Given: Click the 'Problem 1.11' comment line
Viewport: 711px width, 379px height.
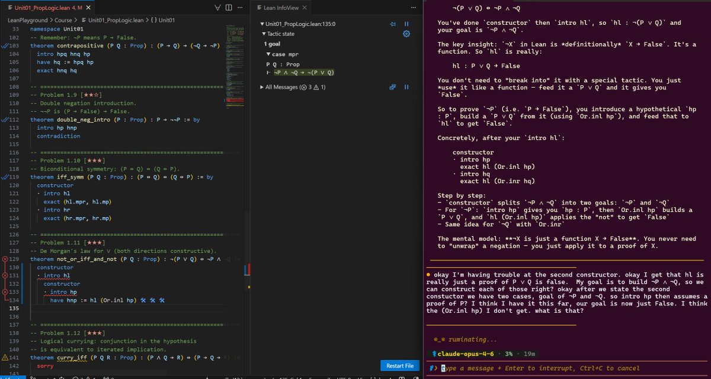Looking at the screenshot, I should (67, 243).
